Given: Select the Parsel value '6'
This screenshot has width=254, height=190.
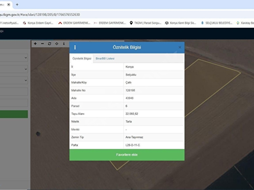Looking at the screenshot, I should coord(126,106).
